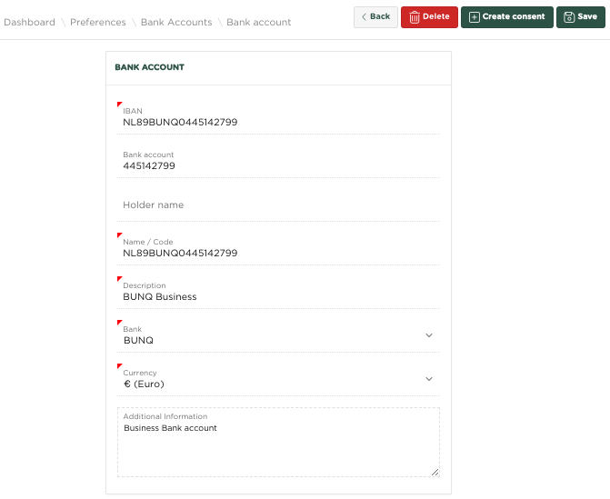Focus the Holder name field
610x499 pixels.
pos(278,205)
